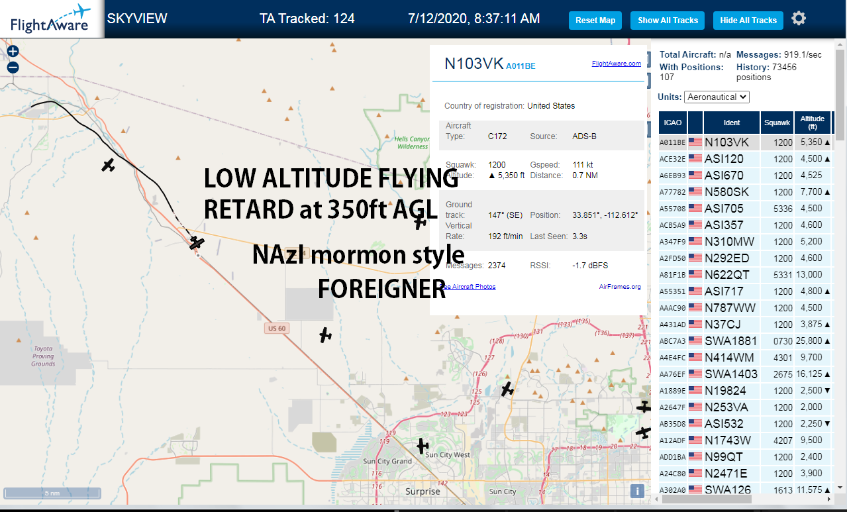Click the US flag in N103VK row
Image resolution: width=847 pixels, height=512 pixels.
(x=695, y=142)
